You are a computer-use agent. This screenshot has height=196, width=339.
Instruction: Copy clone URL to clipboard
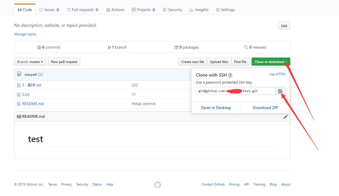click(x=280, y=91)
